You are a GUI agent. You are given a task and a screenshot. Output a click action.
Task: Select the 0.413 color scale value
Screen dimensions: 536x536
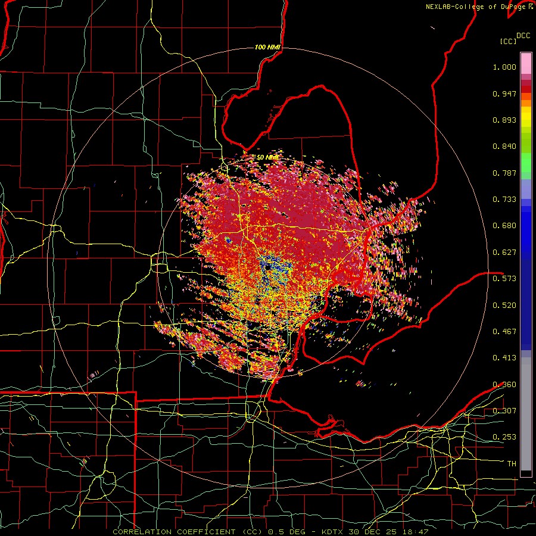click(x=504, y=358)
